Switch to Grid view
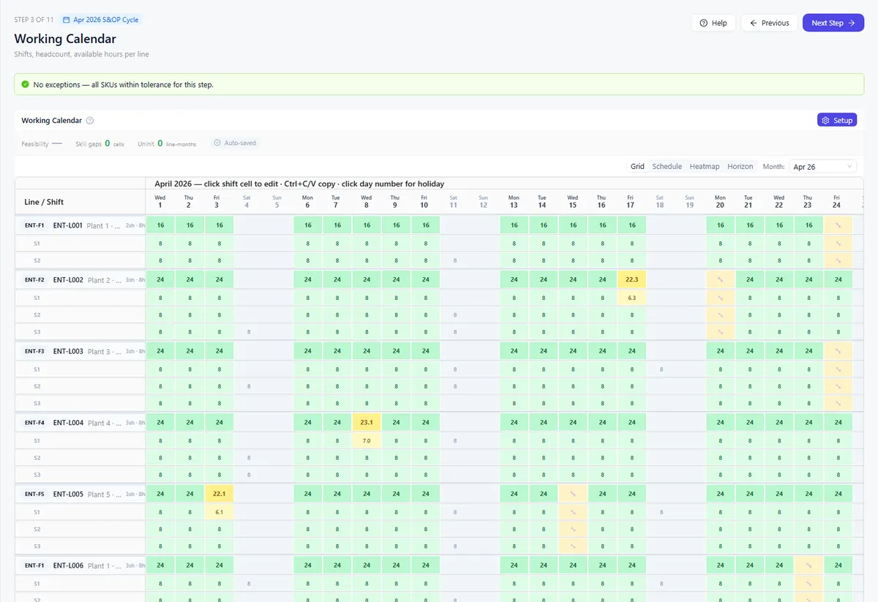The width and height of the screenshot is (878, 602). click(x=638, y=167)
